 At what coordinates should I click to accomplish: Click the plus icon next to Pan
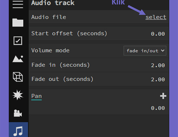(x=163, y=96)
